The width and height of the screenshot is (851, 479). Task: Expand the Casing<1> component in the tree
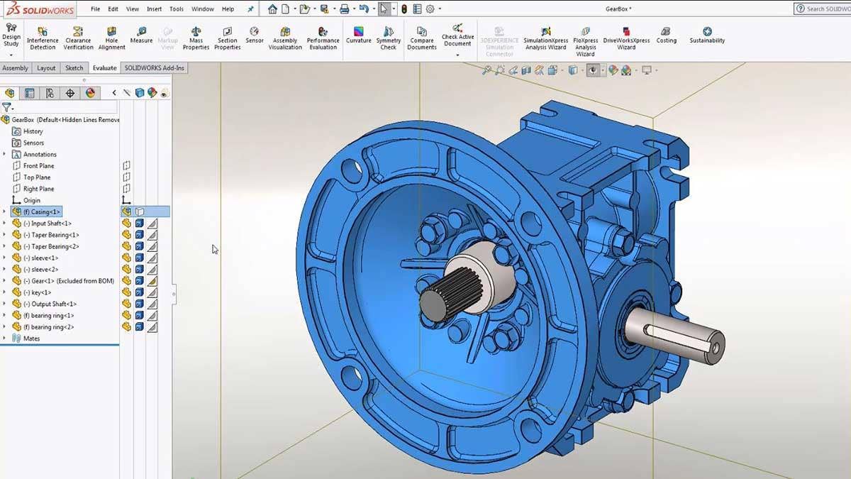pos(6,211)
